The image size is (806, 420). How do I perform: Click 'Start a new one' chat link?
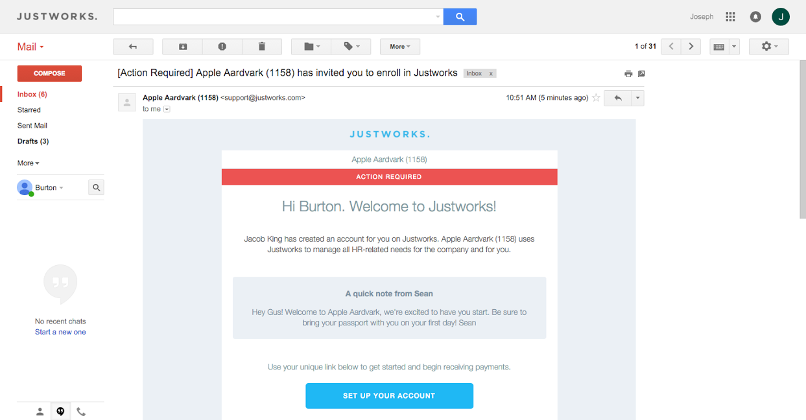pos(60,332)
